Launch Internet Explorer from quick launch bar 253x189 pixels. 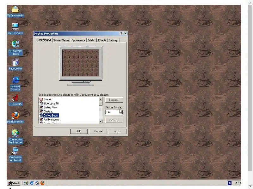(x=32, y=183)
